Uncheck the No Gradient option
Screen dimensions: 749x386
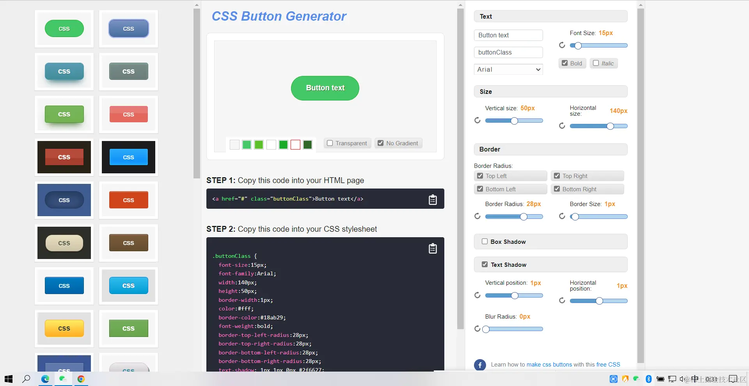click(380, 143)
